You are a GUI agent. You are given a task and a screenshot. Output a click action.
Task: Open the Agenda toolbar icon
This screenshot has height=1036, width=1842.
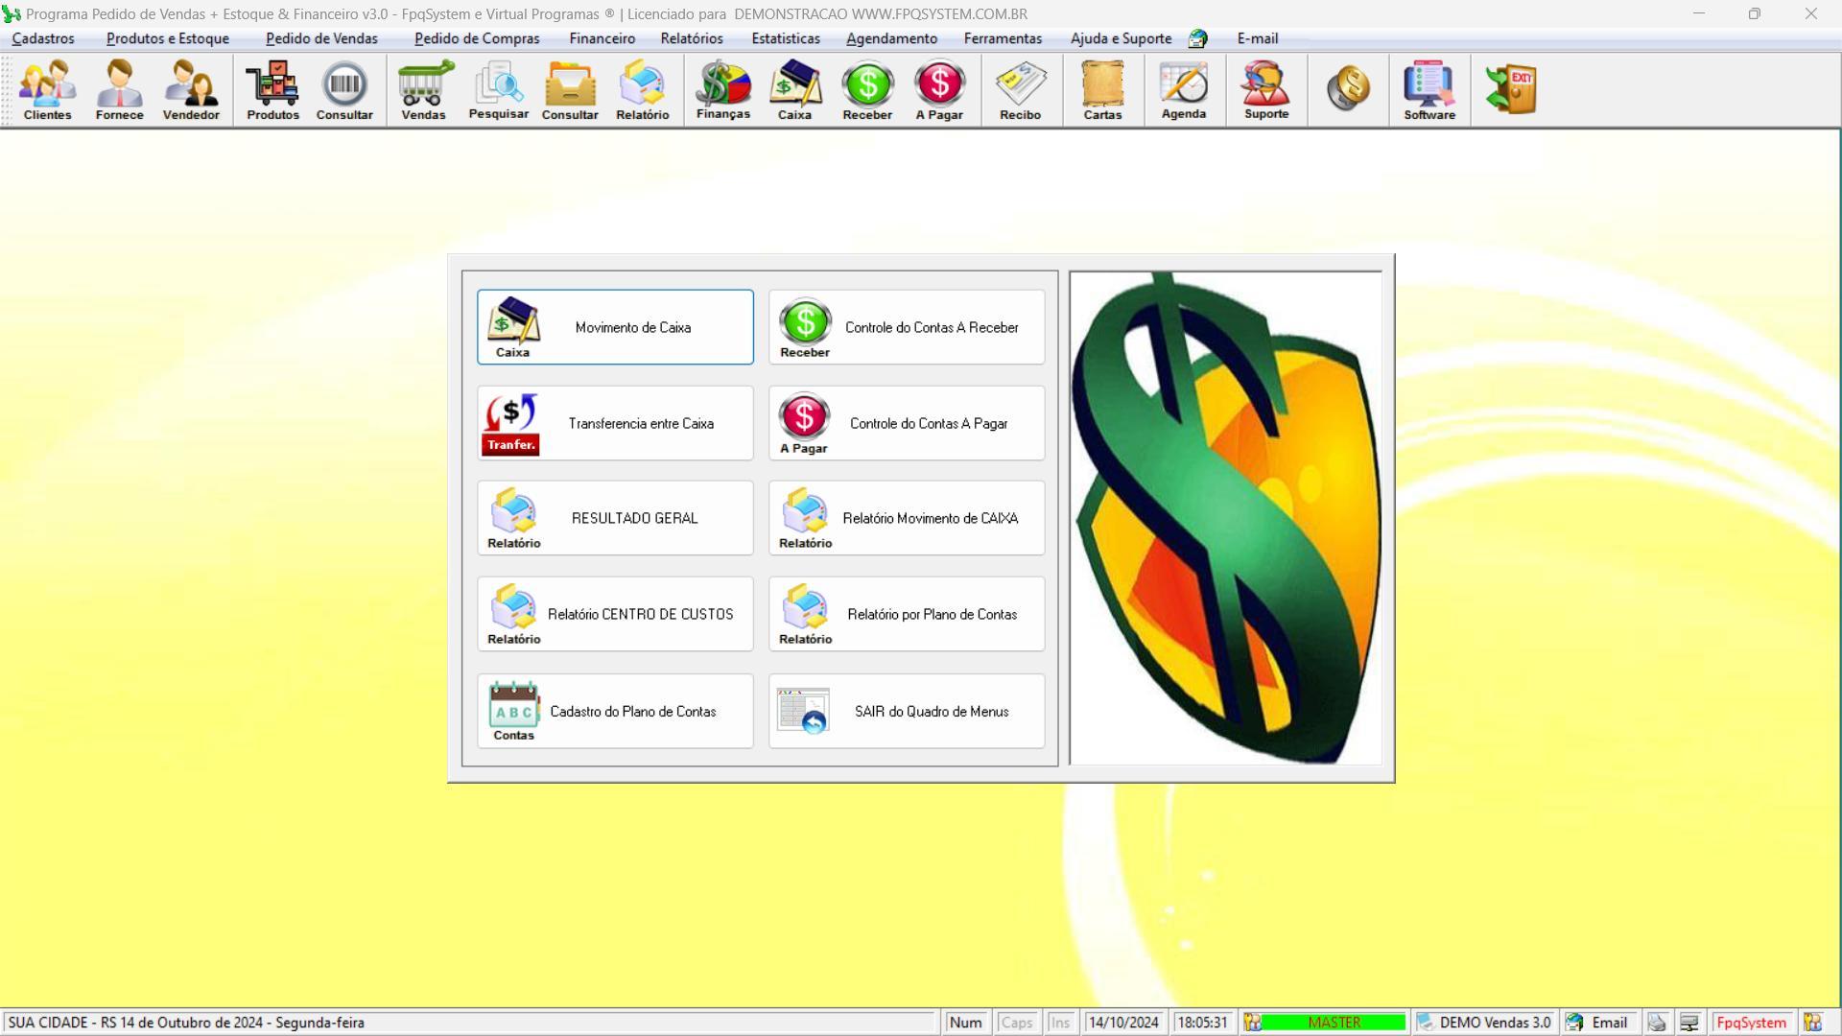coord(1183,90)
